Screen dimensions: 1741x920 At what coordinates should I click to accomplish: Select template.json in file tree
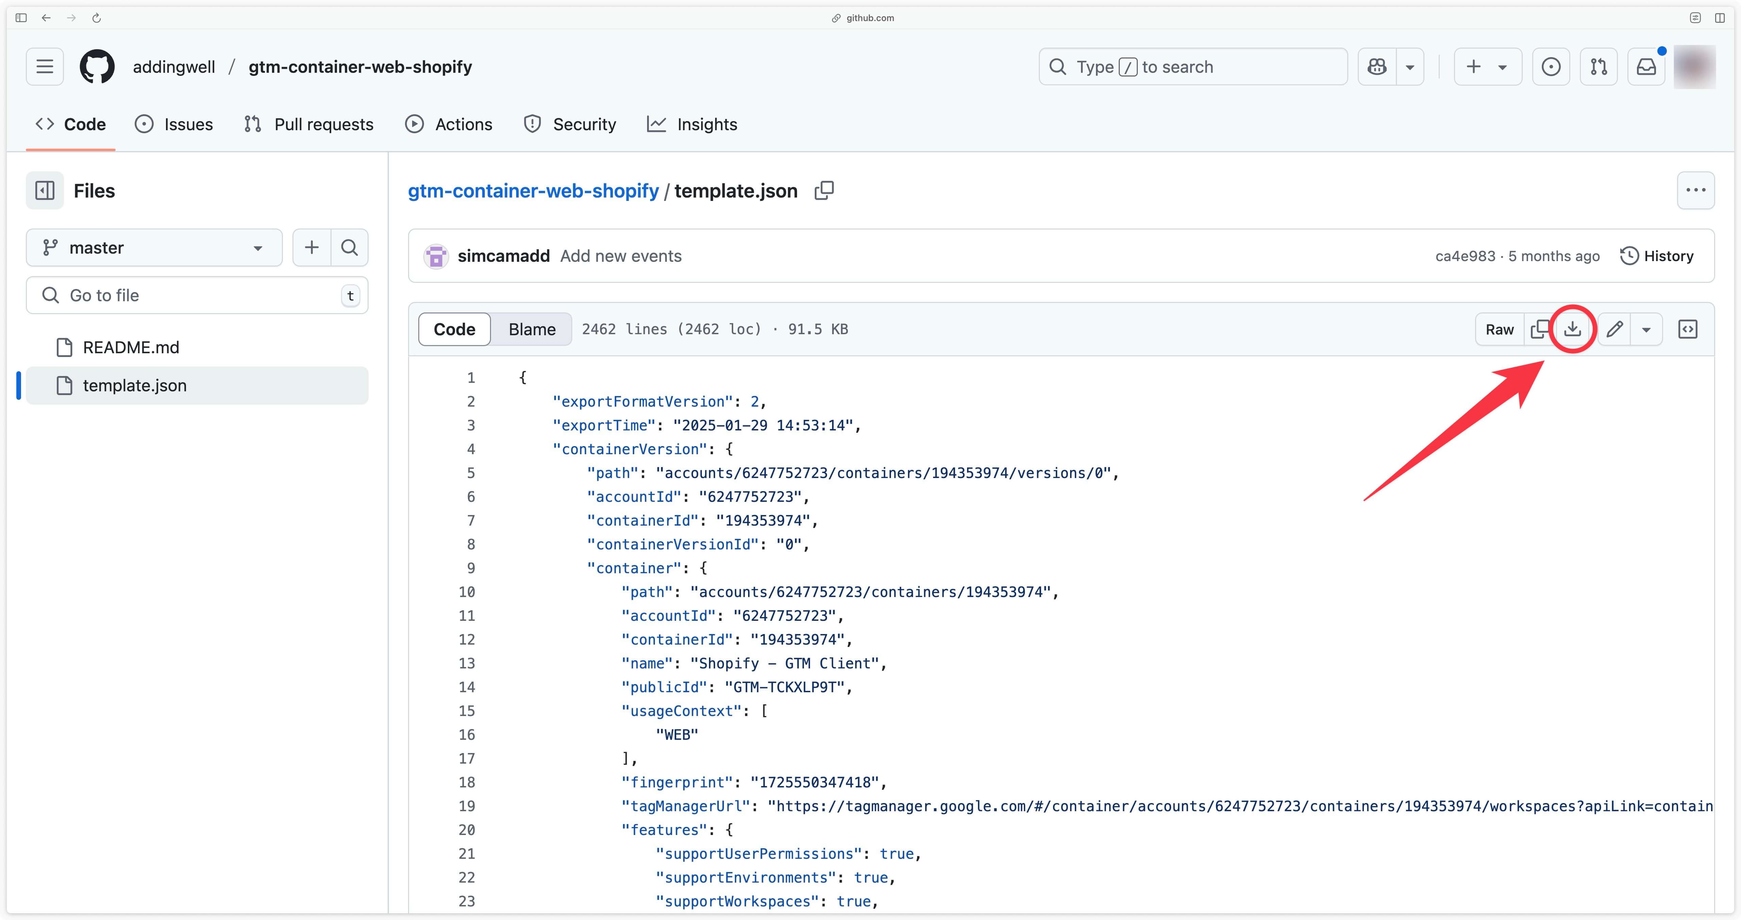197,385
